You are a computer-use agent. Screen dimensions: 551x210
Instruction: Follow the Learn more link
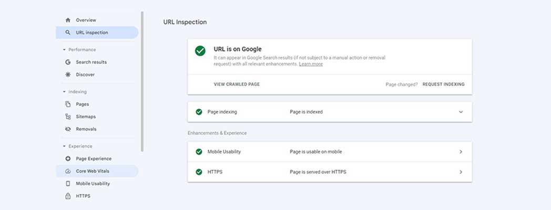311,64
